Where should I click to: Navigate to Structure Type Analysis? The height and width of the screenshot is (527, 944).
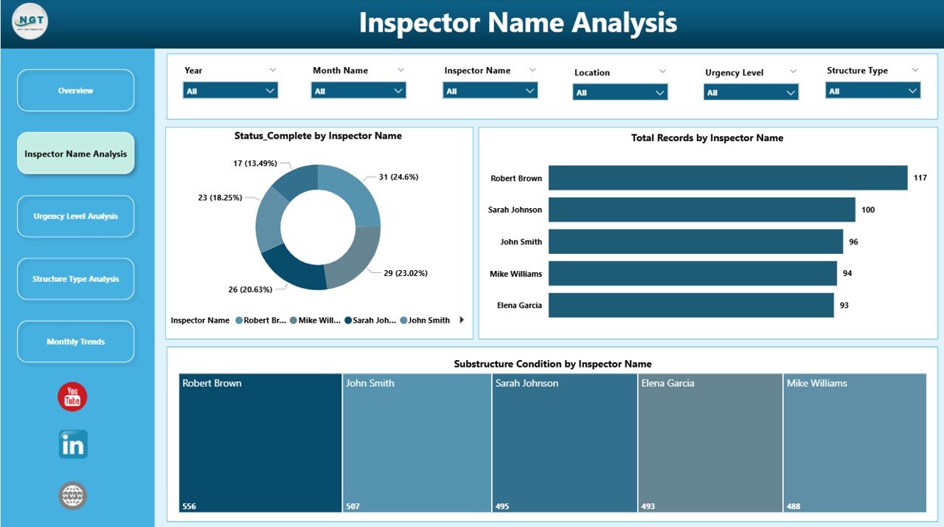[75, 278]
